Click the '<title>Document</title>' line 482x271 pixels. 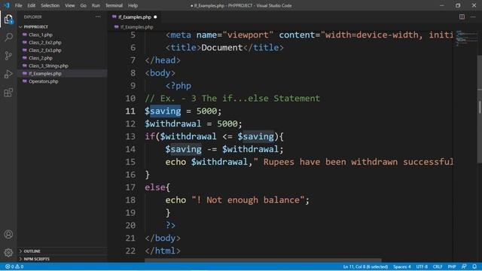(x=224, y=47)
